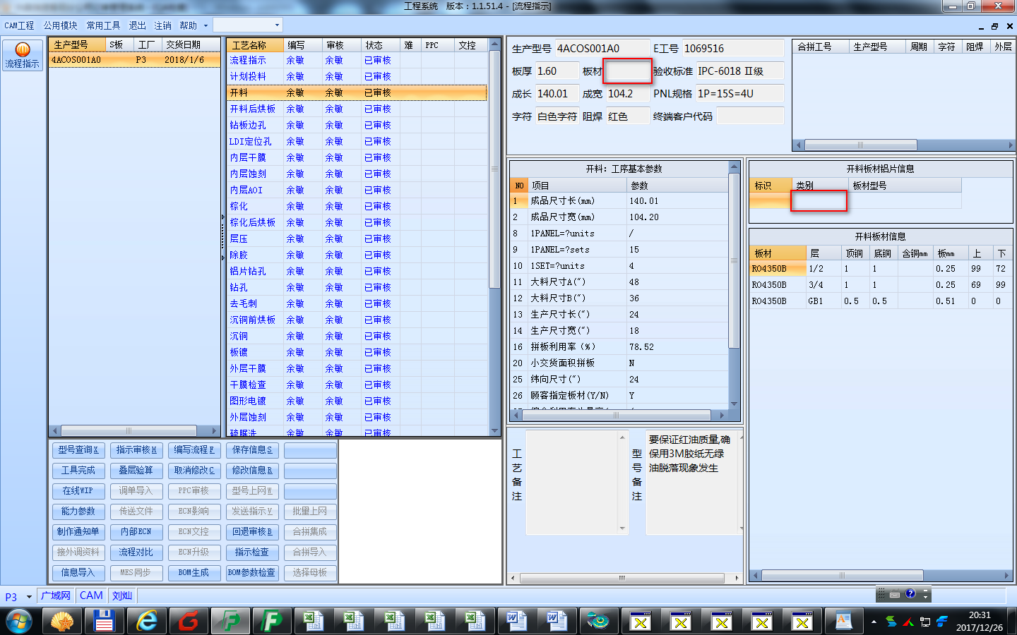Viewport: 1017px width, 635px height.
Task: Click the red tray icon near clock
Action: click(908, 622)
